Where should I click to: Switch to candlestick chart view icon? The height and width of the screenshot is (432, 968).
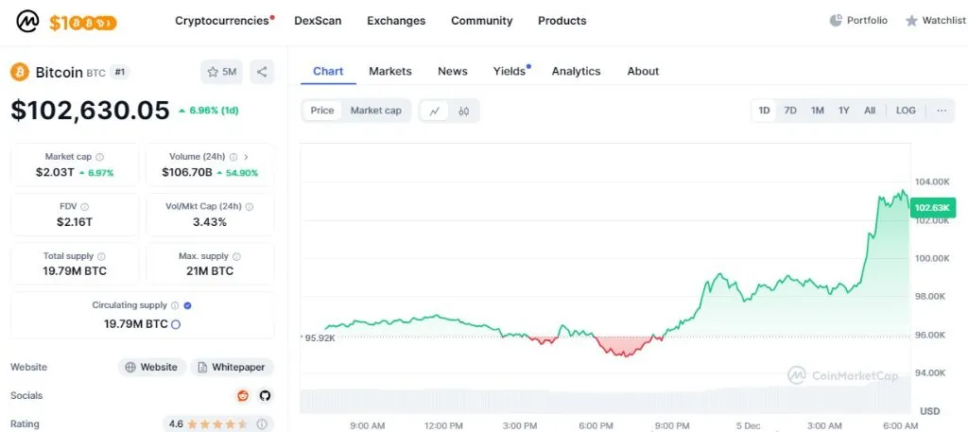463,112
